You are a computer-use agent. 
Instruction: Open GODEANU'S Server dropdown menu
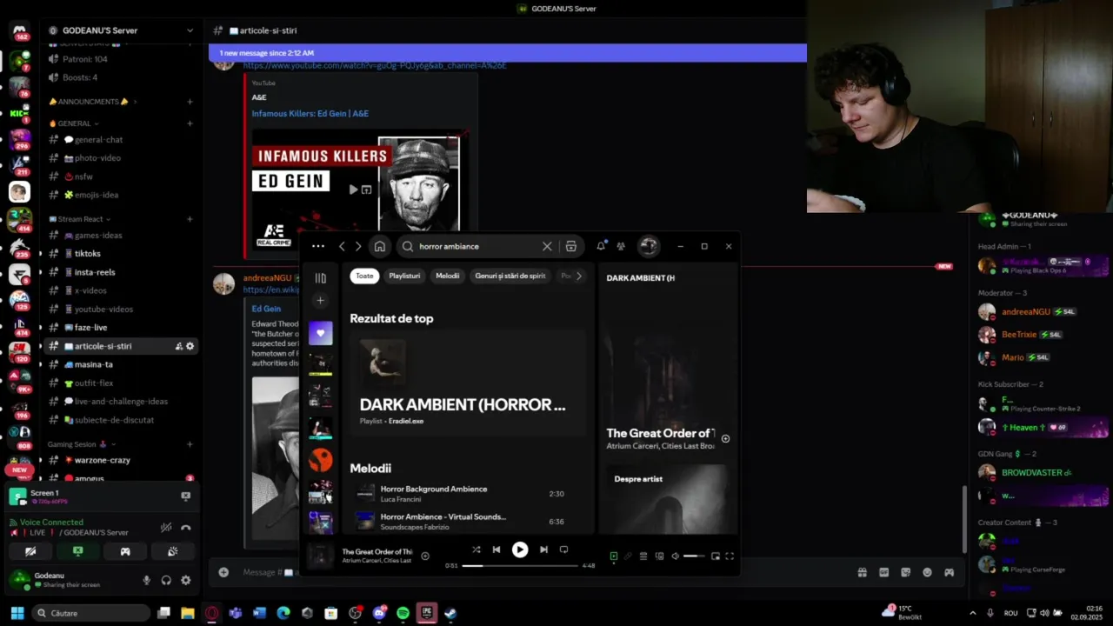(x=121, y=30)
